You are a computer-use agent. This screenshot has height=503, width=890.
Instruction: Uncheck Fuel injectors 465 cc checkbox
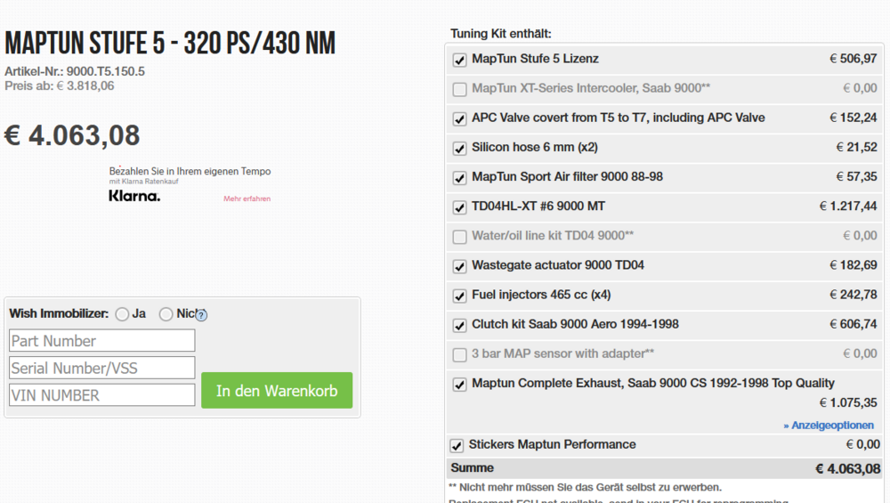[x=460, y=296]
